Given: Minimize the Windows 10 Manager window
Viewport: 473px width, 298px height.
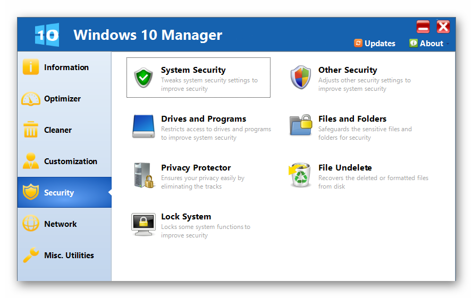Looking at the screenshot, I should click(x=423, y=27).
